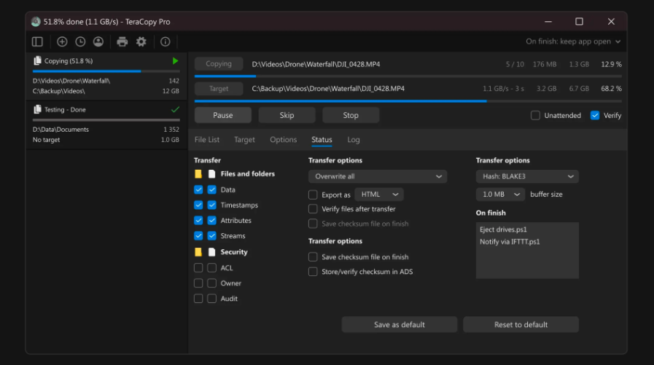Image resolution: width=654 pixels, height=365 pixels.
Task: Click the Target label button beside the destination path
Action: coord(219,88)
